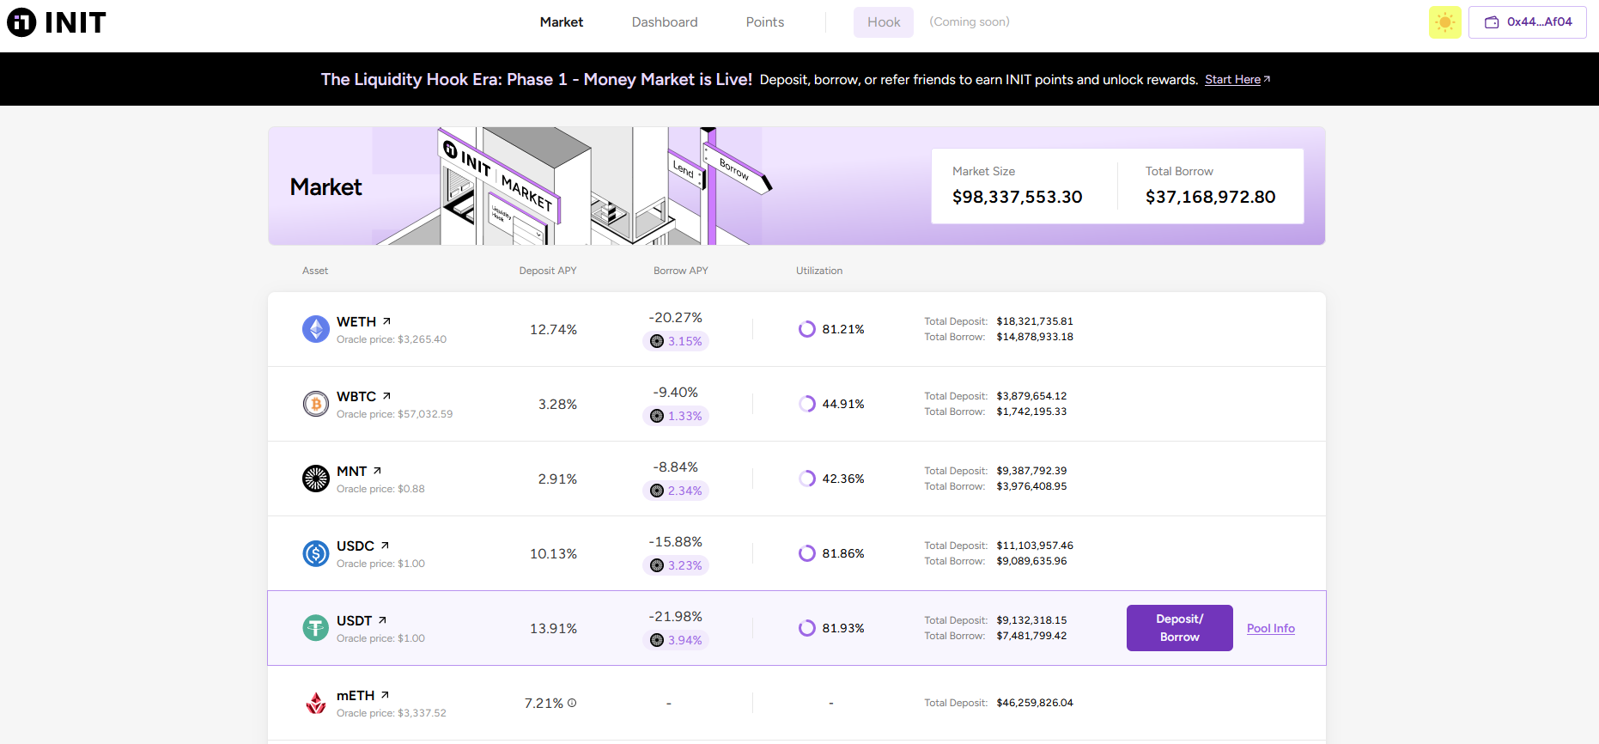
Task: Click USDC 3.23% INIT reward badge
Action: 676,565
